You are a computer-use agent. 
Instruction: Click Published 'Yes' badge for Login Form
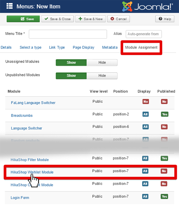point(164,196)
